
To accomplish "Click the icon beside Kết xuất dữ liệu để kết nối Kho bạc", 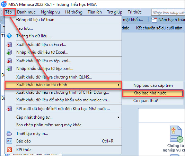I will click(x=9, y=108).
